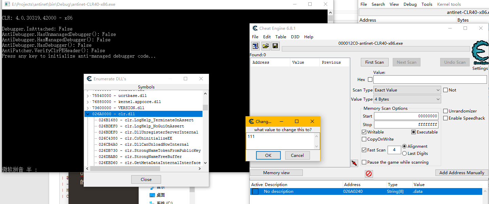Click the desktop folder icon in Explorer
The height and width of the screenshot is (204, 489).
pyautogui.click(x=152, y=195)
